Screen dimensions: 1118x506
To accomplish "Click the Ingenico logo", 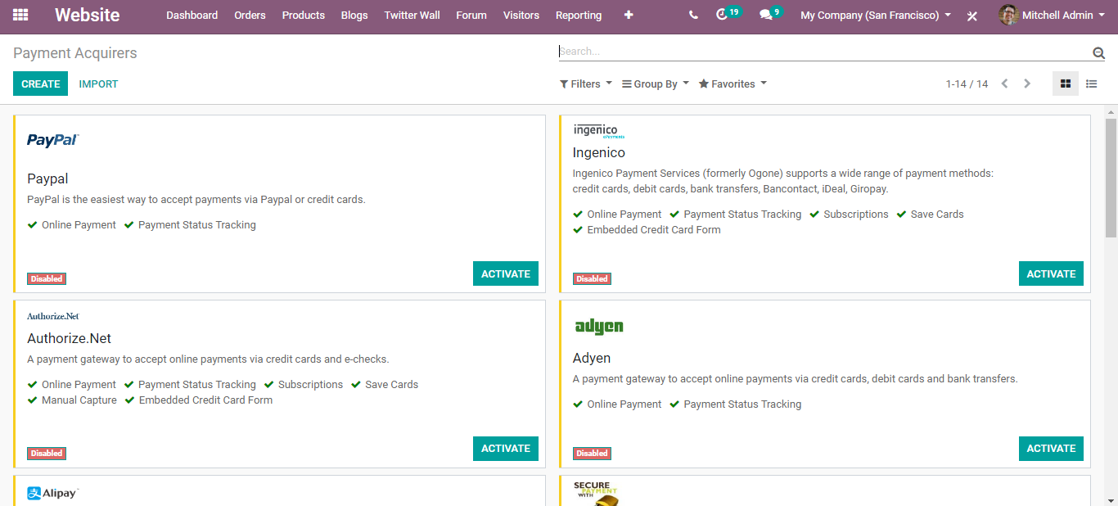I will pyautogui.click(x=599, y=131).
